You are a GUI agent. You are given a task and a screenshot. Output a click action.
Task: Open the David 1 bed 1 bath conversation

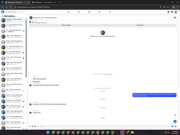coord(13,85)
